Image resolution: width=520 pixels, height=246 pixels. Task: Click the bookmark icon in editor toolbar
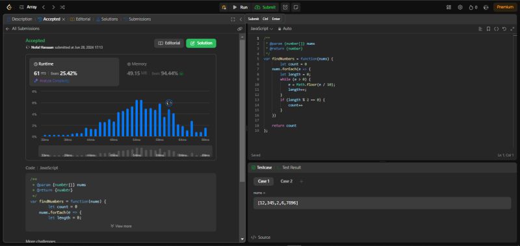point(488,29)
